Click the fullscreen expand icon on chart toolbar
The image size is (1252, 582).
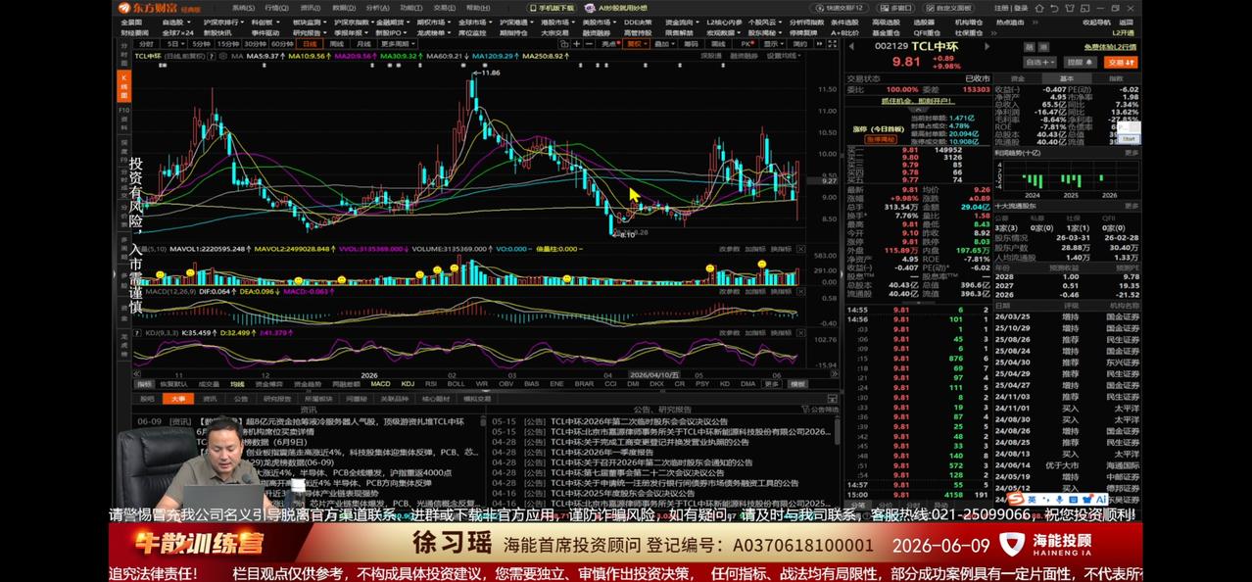833,44
